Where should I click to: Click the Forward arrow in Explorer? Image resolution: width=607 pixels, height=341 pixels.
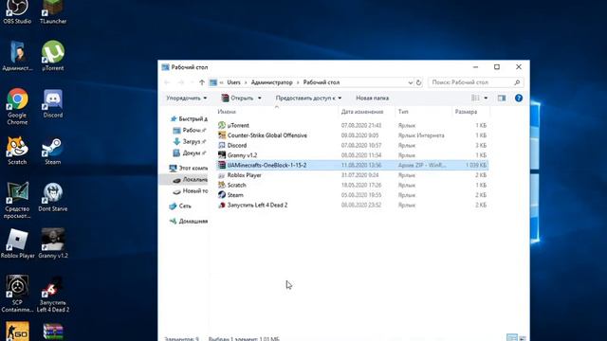pos(181,82)
